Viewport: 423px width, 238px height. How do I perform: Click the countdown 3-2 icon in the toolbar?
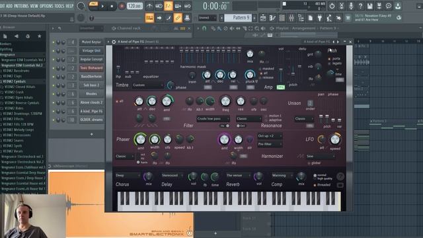point(169,6)
